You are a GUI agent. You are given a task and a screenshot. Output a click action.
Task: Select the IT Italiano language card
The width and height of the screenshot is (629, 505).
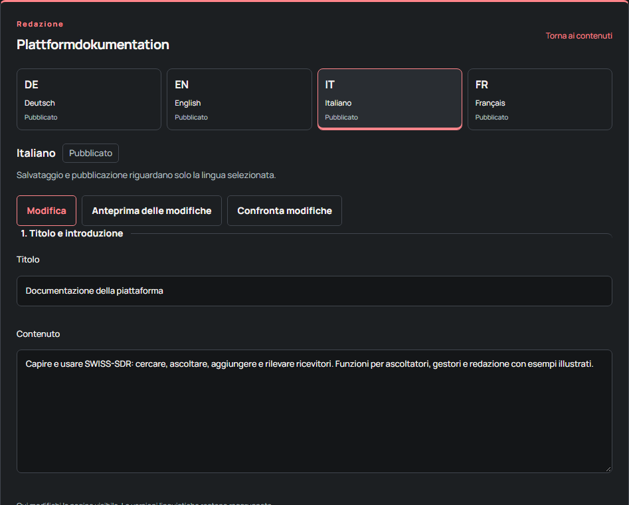point(389,99)
